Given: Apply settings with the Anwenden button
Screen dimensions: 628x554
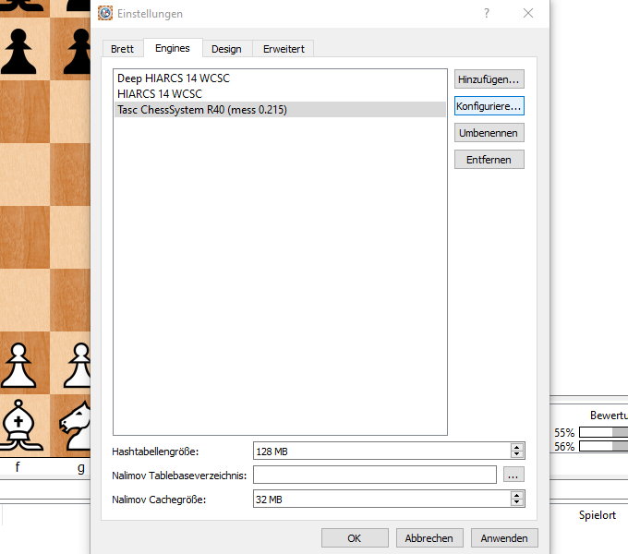Looking at the screenshot, I should 504,538.
